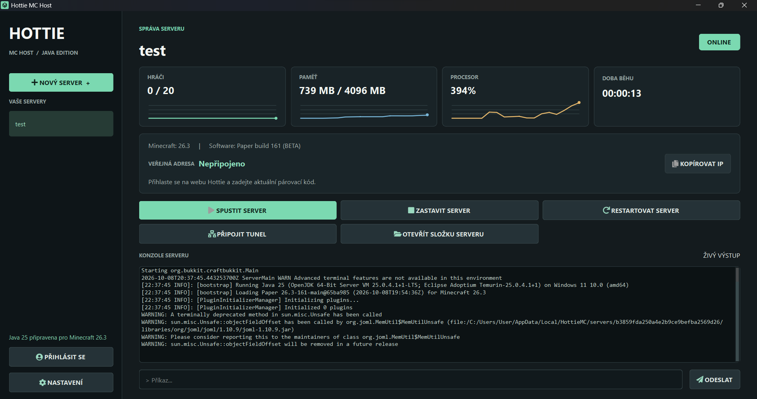Click the play icon on Spustit Server
Viewport: 757px width, 399px height.
(211, 211)
